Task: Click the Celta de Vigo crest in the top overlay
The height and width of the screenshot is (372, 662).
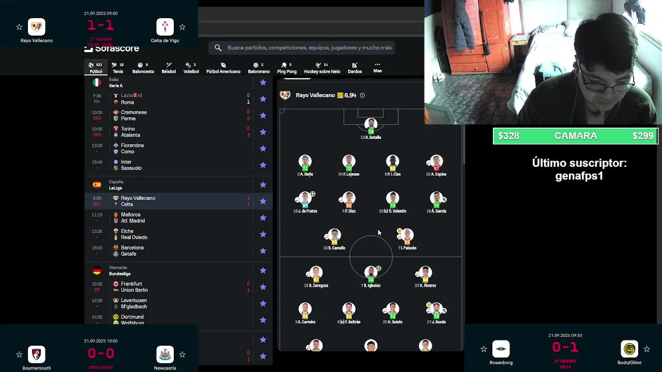Action: click(x=165, y=27)
